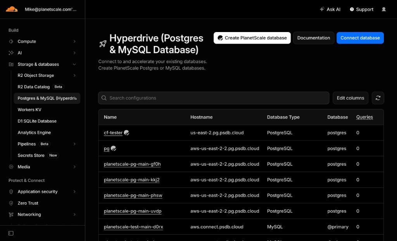
Task: Click the Media play icon
Action: [11, 166]
